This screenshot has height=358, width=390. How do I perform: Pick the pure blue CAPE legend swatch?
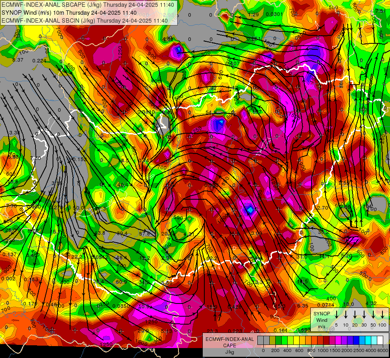click(x=356, y=340)
